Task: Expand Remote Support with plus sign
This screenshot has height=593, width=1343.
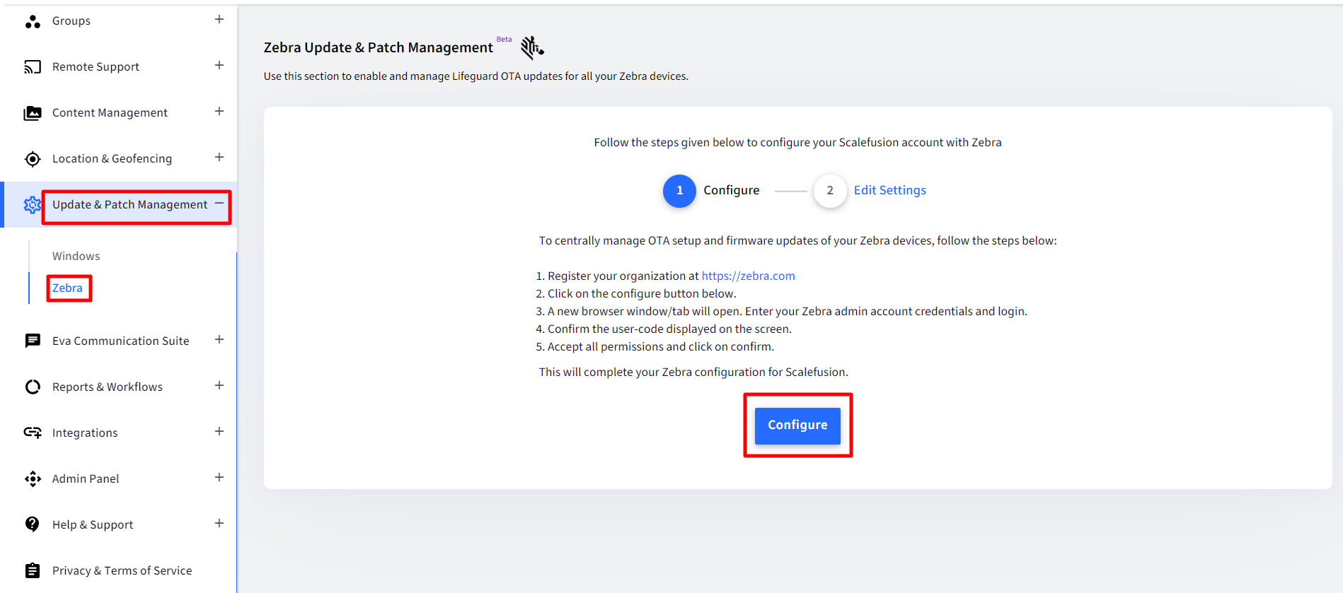Action: (219, 66)
